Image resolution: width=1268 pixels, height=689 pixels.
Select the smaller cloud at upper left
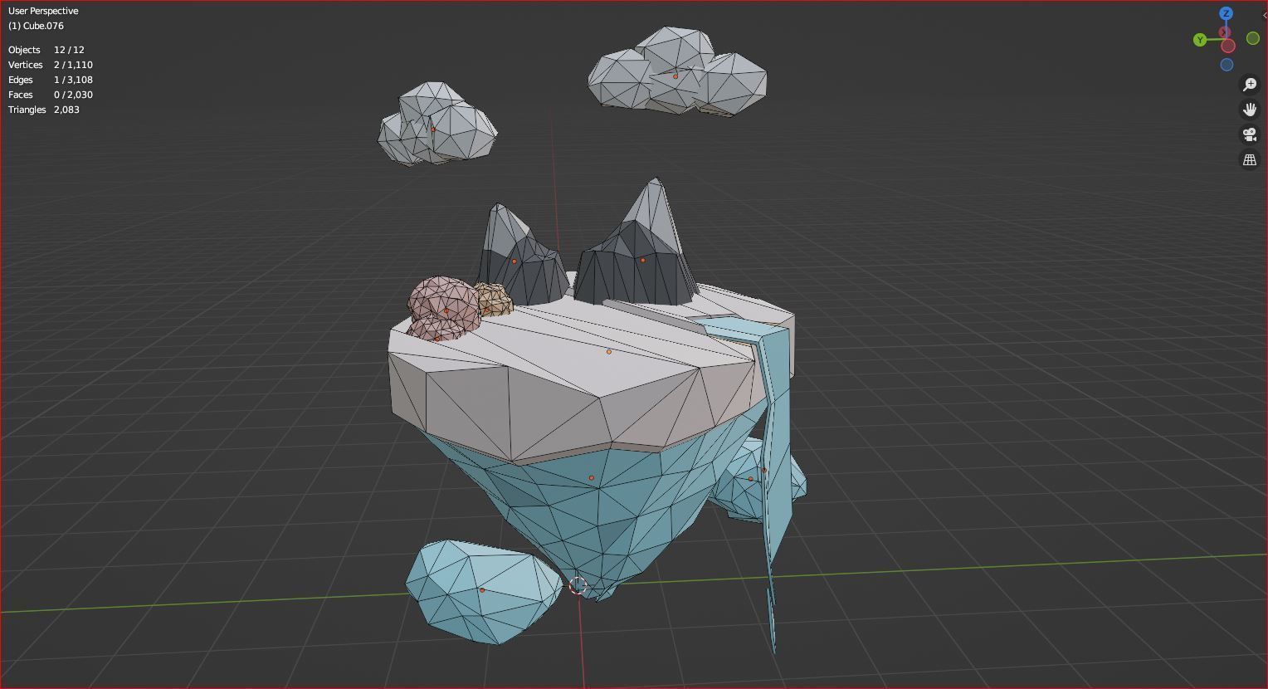tap(436, 125)
